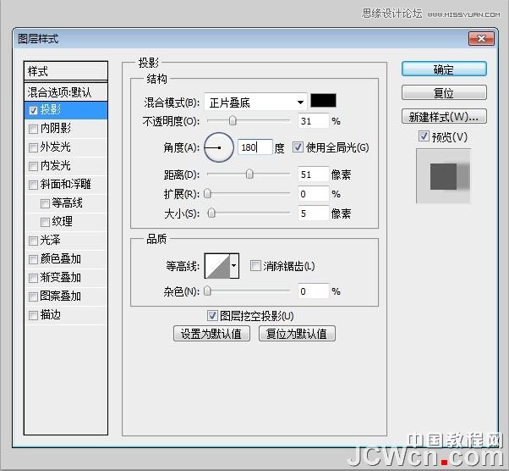The width and height of the screenshot is (509, 471).
Task: Open the 混合模式 正片叠底 dropdown
Action: tap(256, 103)
